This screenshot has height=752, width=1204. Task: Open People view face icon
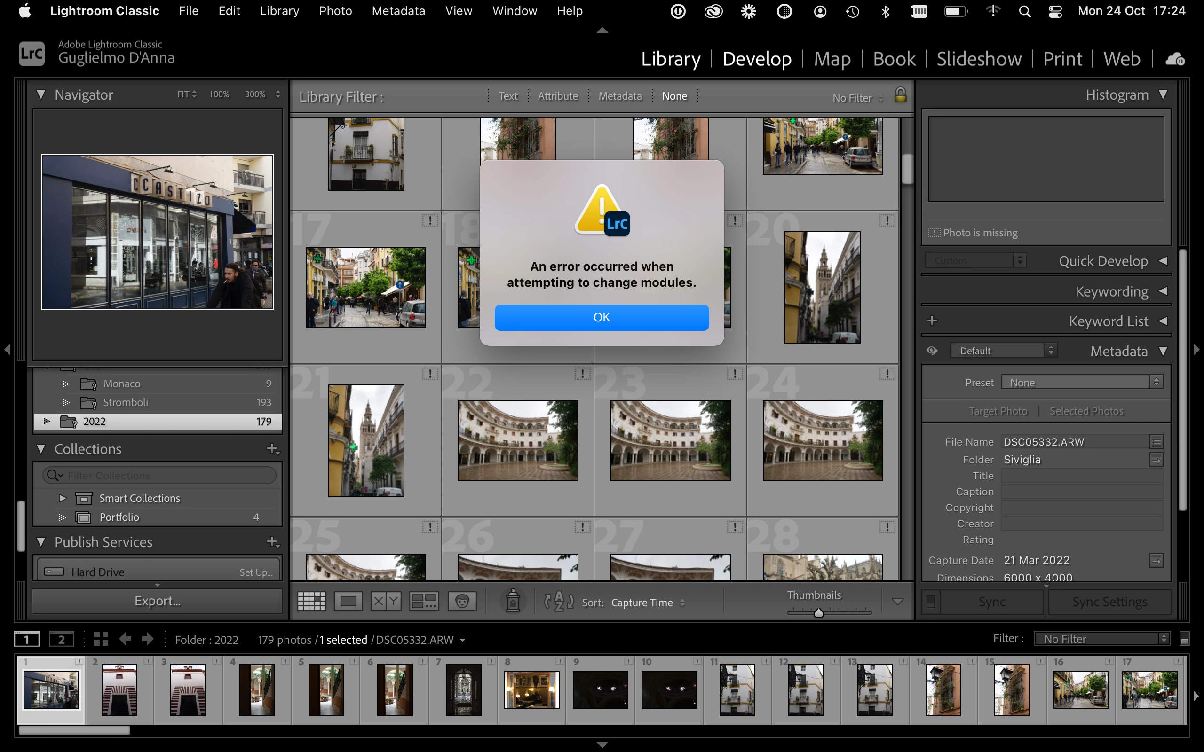[462, 601]
